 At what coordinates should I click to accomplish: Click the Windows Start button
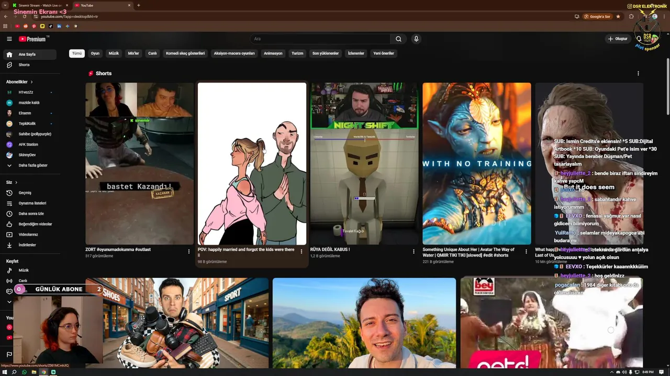pyautogui.click(x=5, y=372)
